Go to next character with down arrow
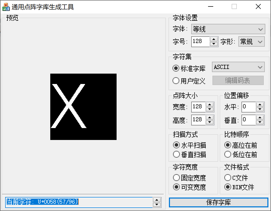This screenshot has width=271, height=211. click(157, 205)
